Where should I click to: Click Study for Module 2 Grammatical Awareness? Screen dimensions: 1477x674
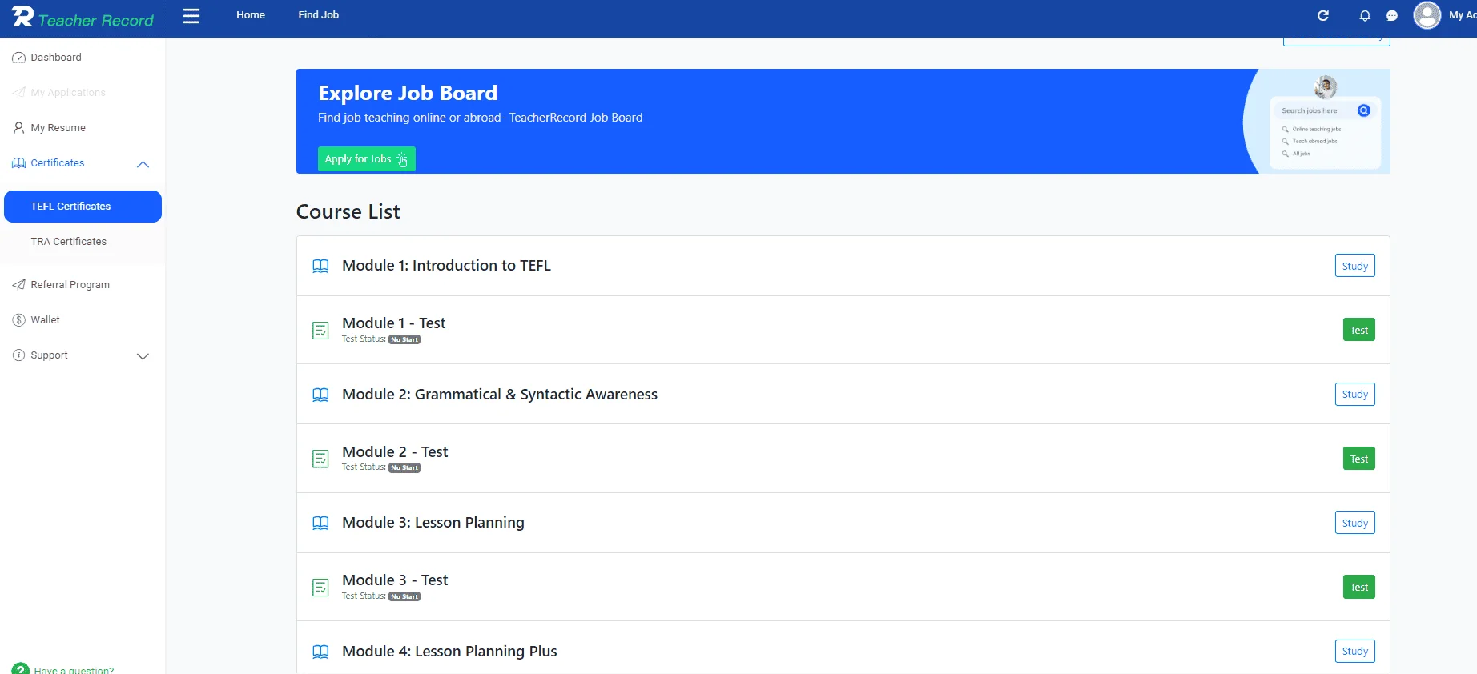pyautogui.click(x=1355, y=394)
